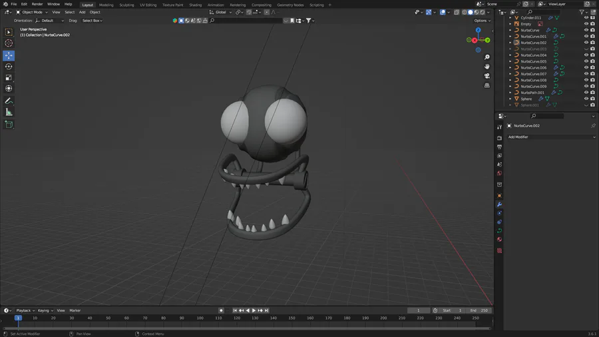Screen dimensions: 599x337
Task: Expand the Sphere tree item
Action: point(510,99)
